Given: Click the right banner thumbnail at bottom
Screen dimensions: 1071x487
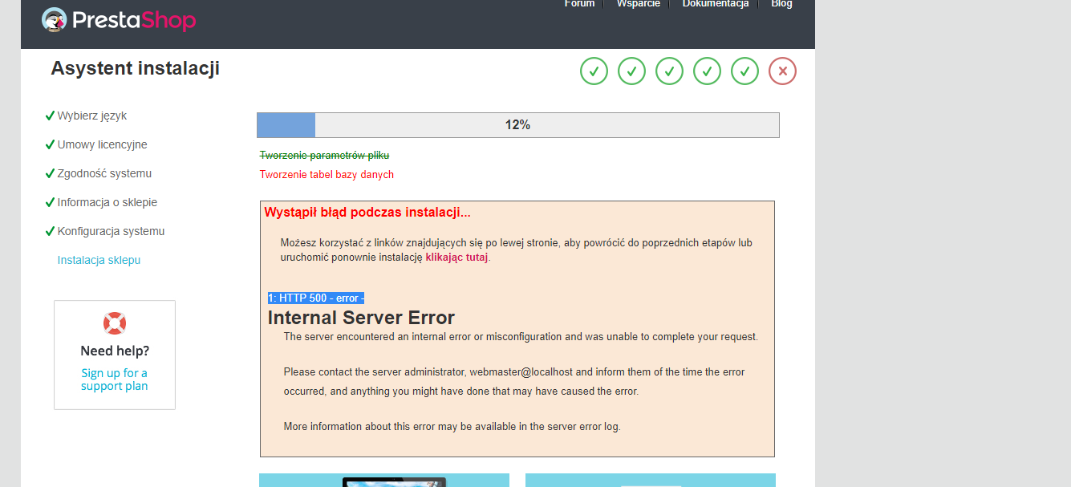Looking at the screenshot, I should coord(651,480).
